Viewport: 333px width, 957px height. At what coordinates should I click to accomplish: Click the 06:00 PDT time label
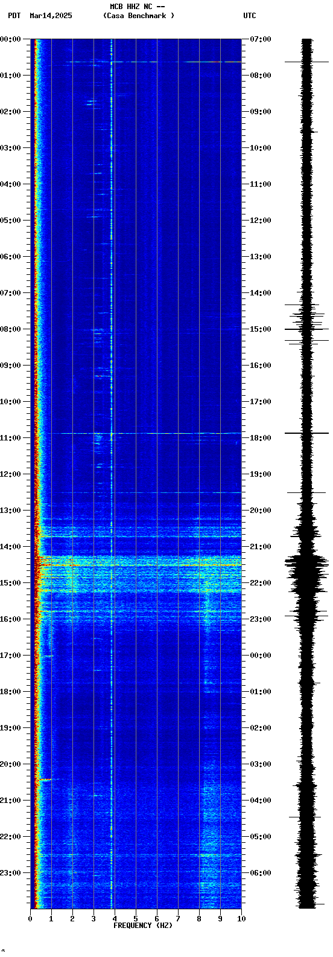(11, 257)
